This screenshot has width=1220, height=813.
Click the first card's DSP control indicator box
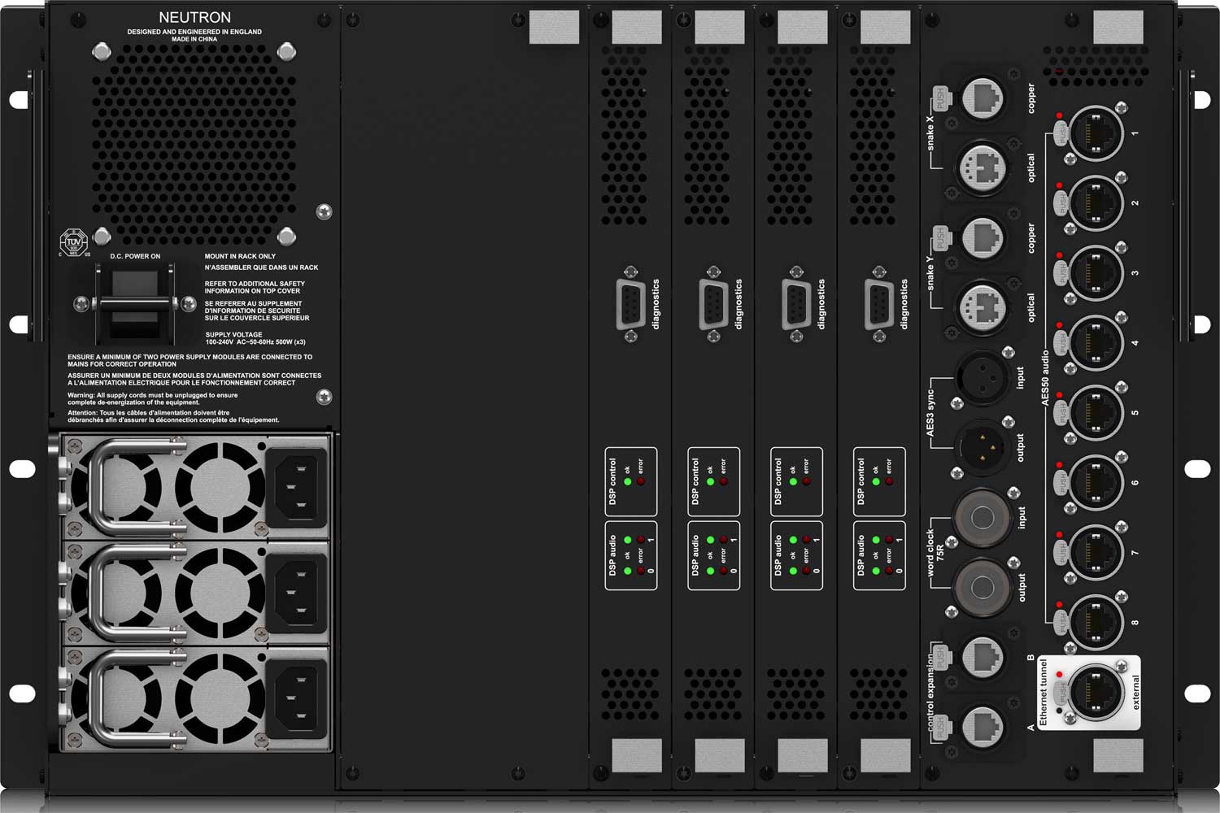click(x=630, y=481)
